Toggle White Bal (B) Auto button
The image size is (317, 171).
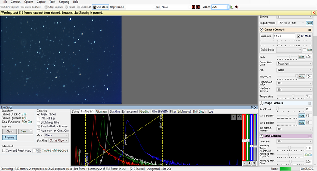pyautogui.click(x=302, y=123)
